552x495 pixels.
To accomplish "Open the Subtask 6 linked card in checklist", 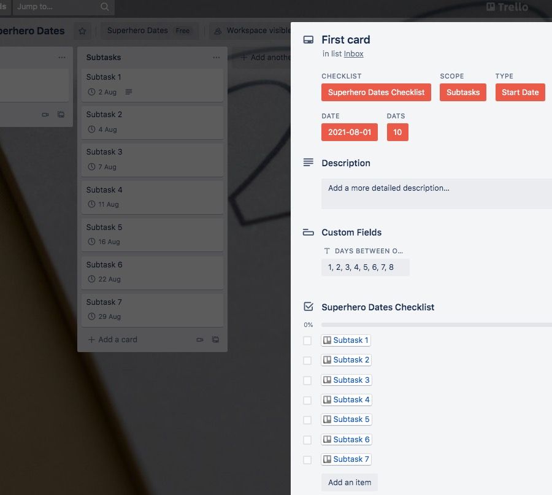I will click(347, 439).
